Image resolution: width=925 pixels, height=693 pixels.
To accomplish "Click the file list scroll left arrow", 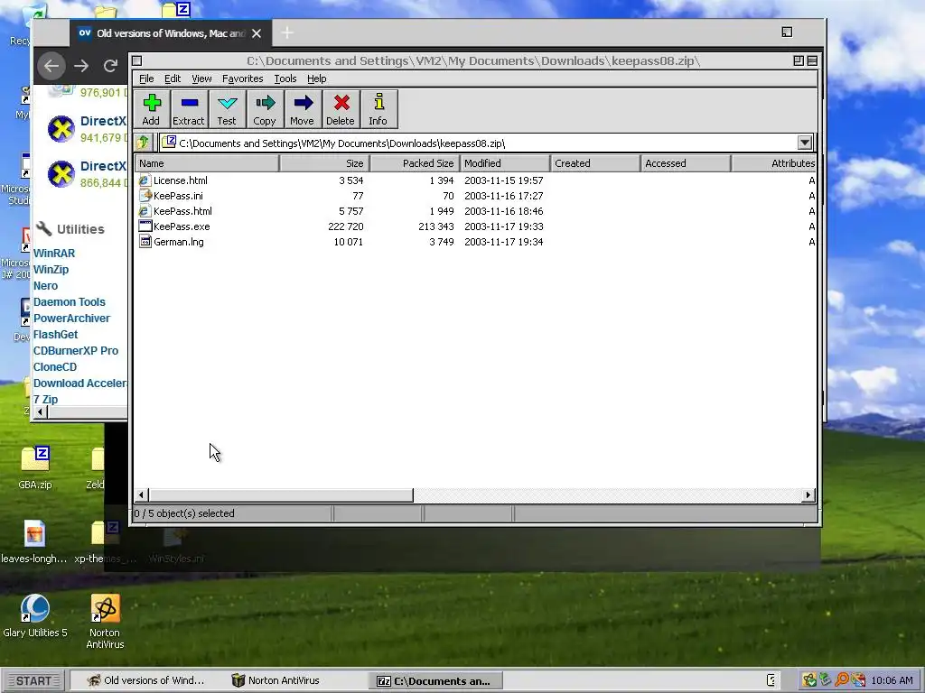I will click(141, 495).
